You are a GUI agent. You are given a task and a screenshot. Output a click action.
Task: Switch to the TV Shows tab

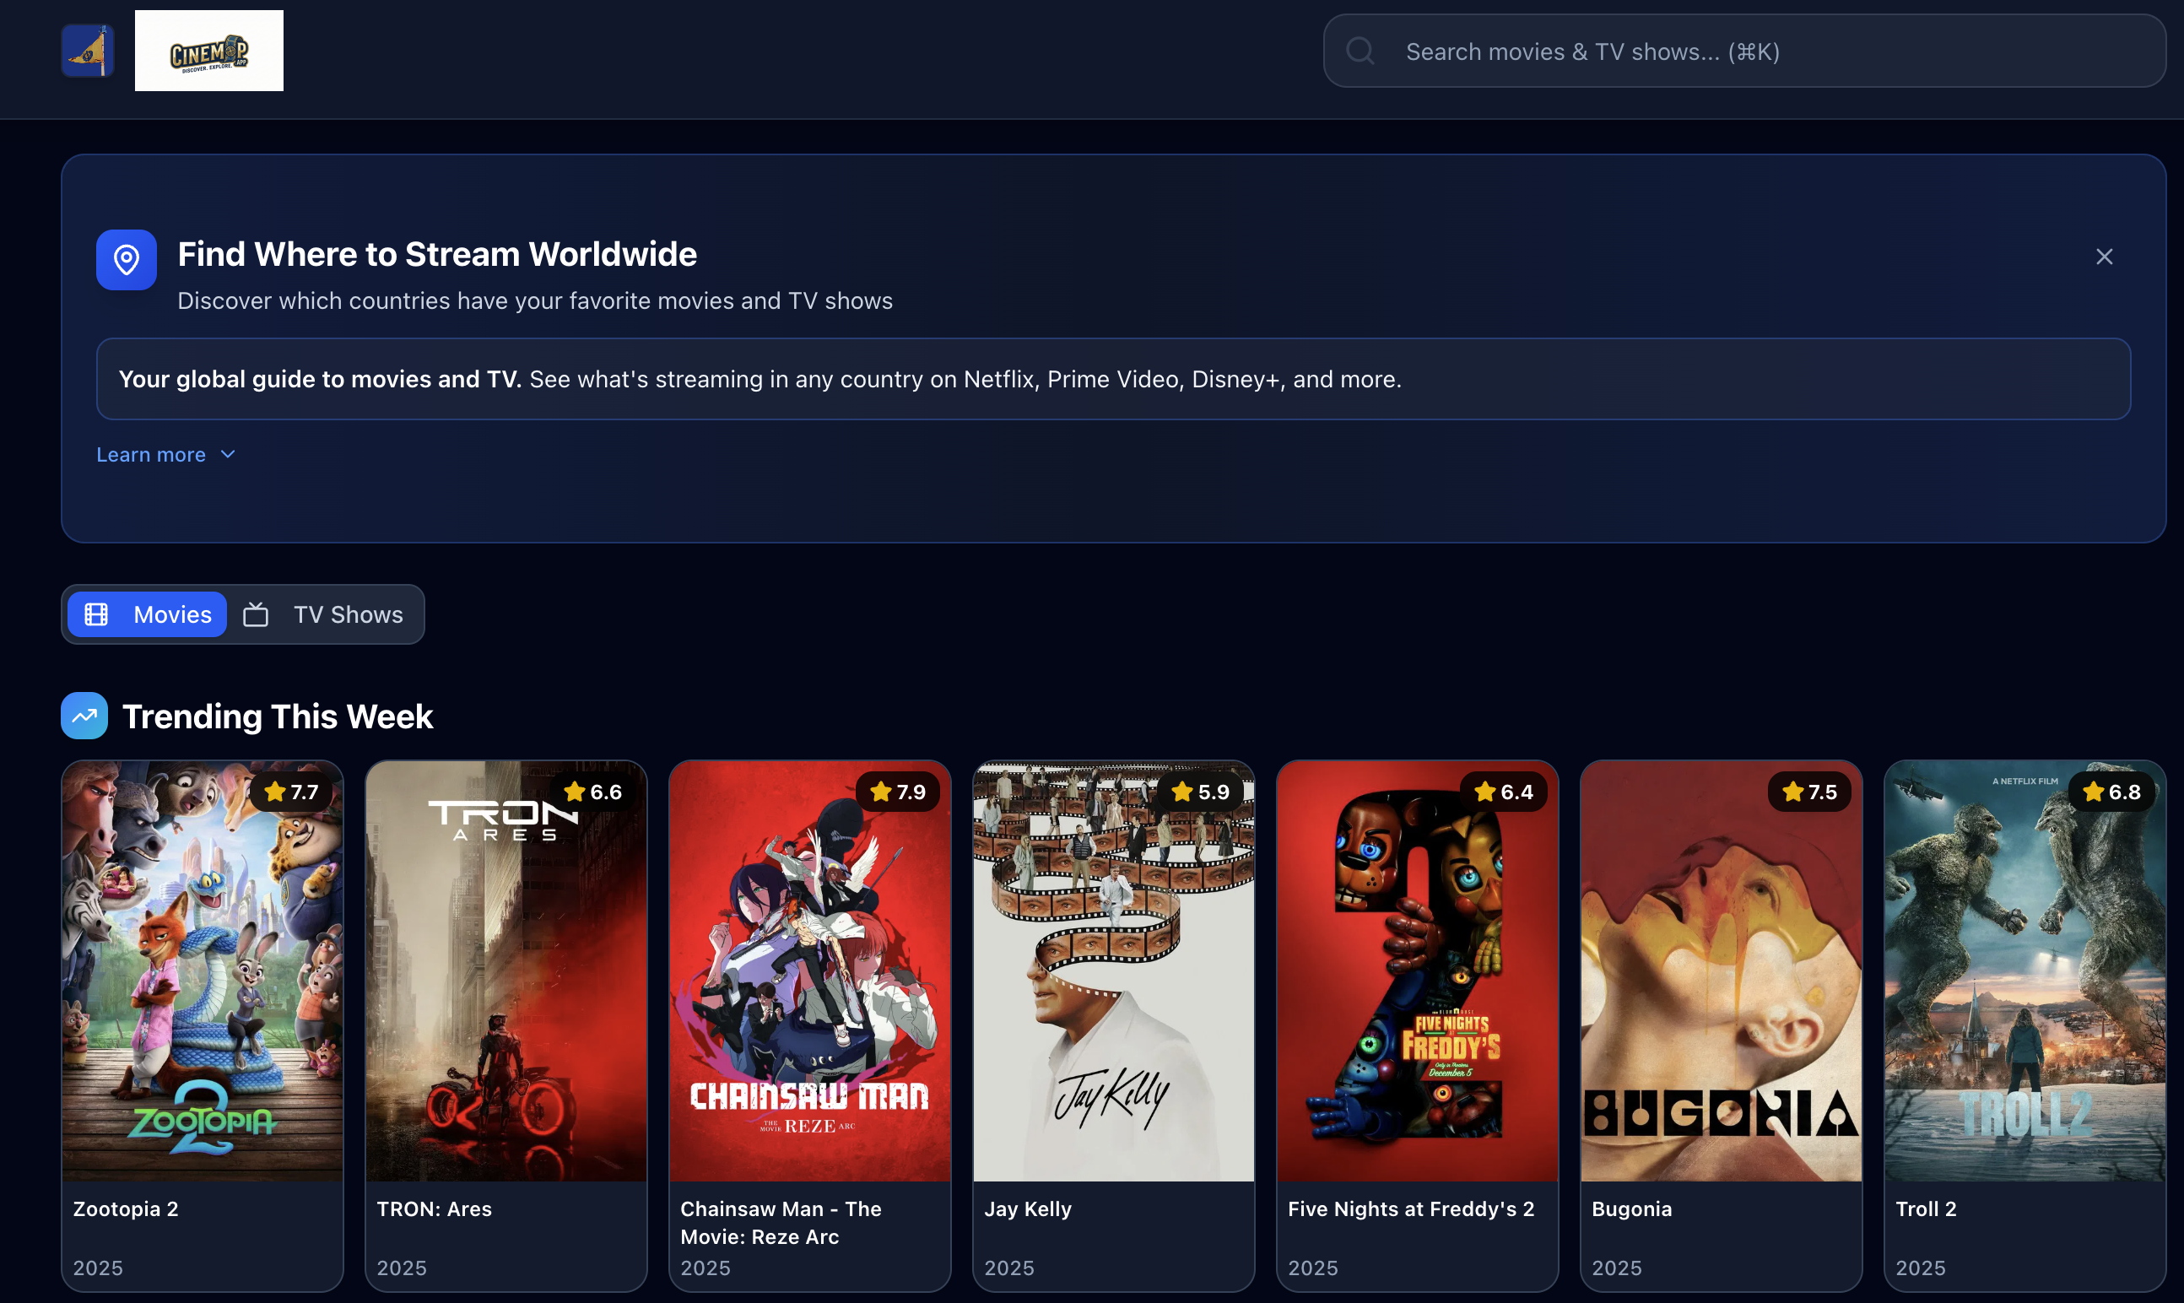pos(347,614)
